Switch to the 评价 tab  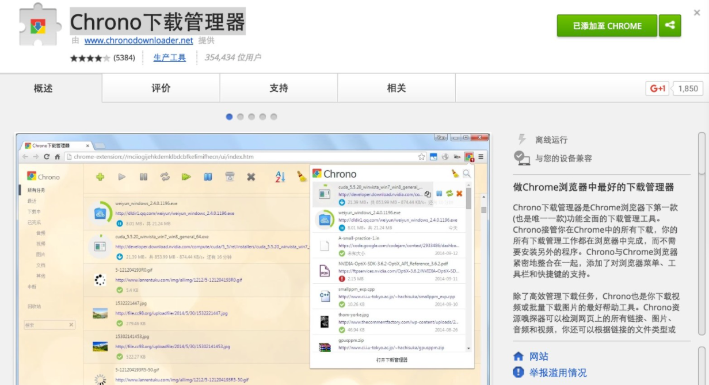[x=161, y=88]
